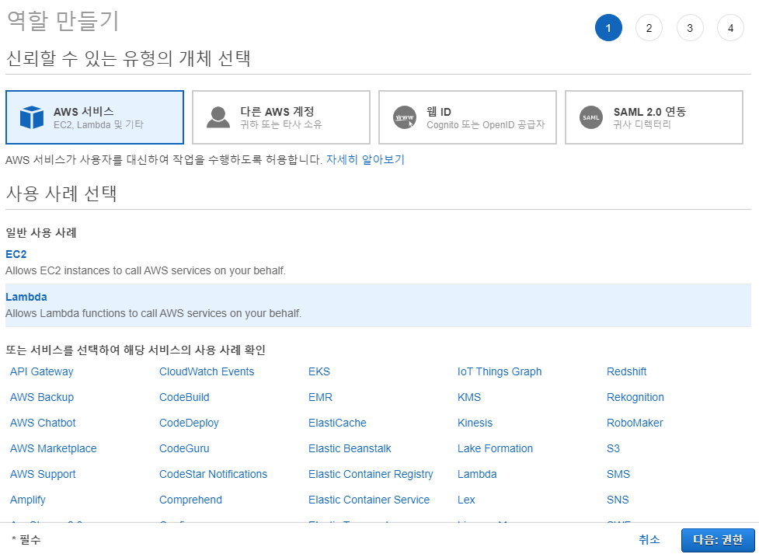Image resolution: width=759 pixels, height=554 pixels.
Task: Click the 다음: 권한 button
Action: point(718,540)
